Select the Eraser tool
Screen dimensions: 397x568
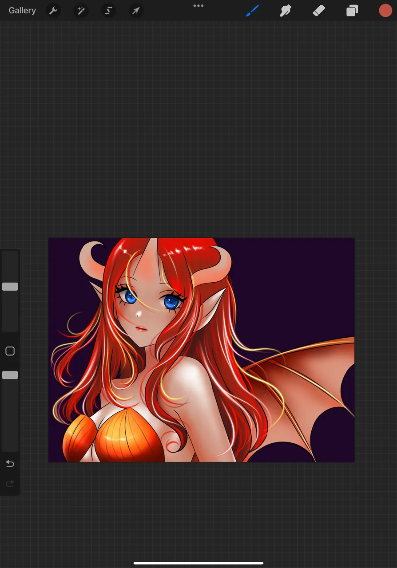pyautogui.click(x=319, y=10)
